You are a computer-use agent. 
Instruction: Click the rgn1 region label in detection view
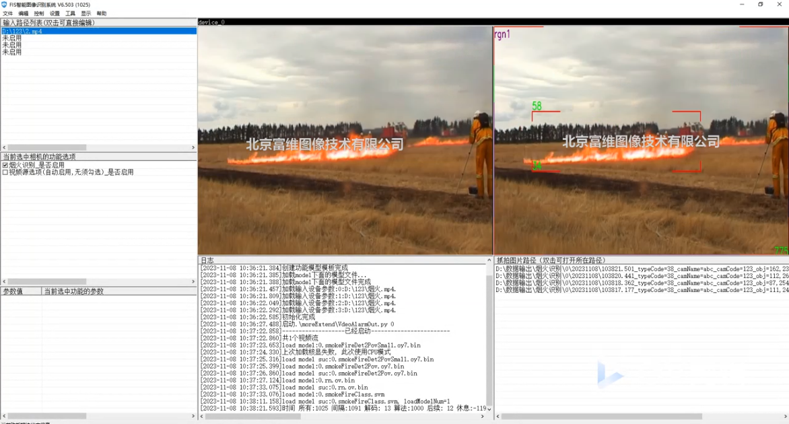pyautogui.click(x=502, y=34)
